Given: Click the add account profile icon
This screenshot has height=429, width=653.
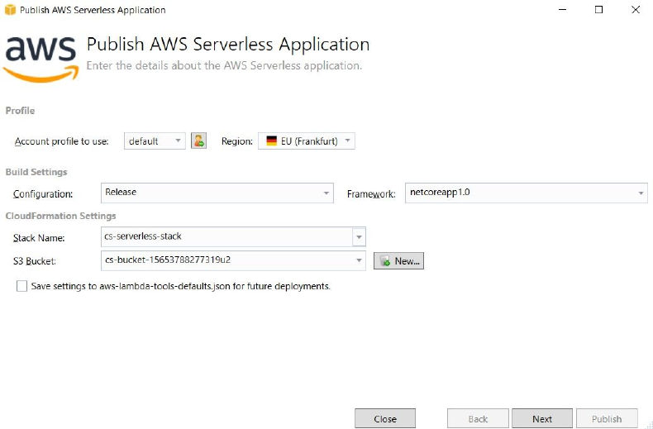Looking at the screenshot, I should click(x=198, y=141).
